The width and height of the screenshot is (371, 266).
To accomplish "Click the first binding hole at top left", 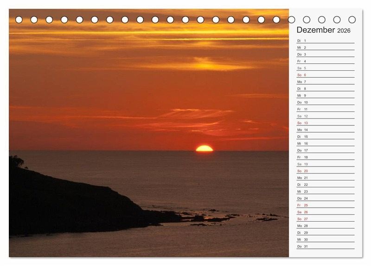I will (x=19, y=20).
